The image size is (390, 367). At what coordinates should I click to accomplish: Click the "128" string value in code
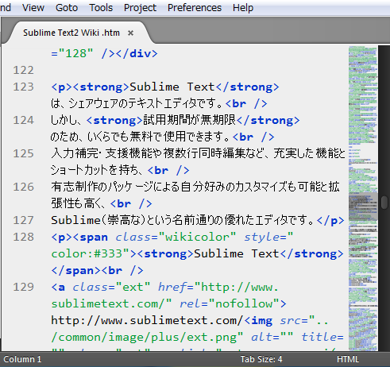[x=75, y=53]
